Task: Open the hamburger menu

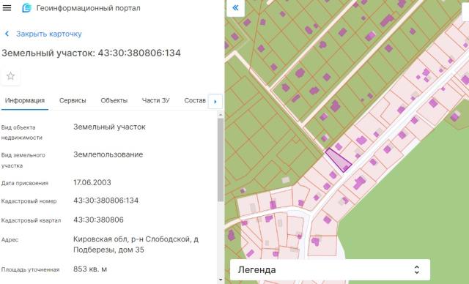Action: [7, 8]
